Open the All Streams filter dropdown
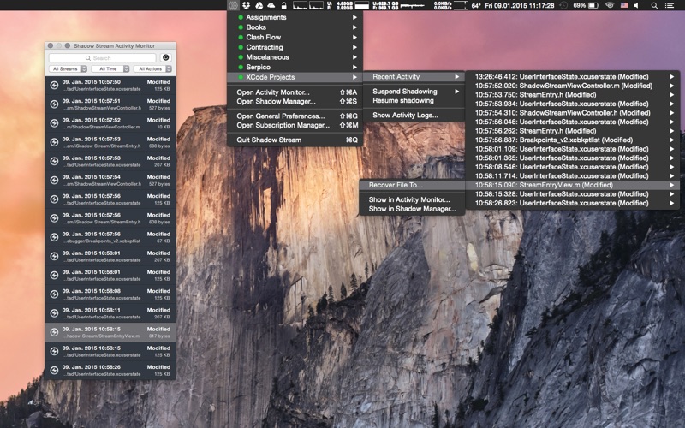Image resolution: width=685 pixels, height=428 pixels. (68, 69)
